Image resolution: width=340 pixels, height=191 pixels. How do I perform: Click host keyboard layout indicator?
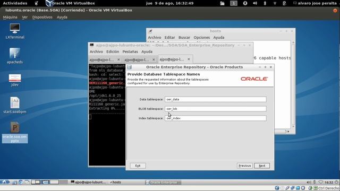(234, 3)
